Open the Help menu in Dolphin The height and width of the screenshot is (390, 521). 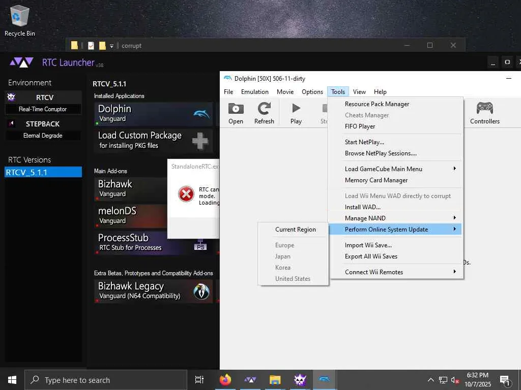coord(380,92)
